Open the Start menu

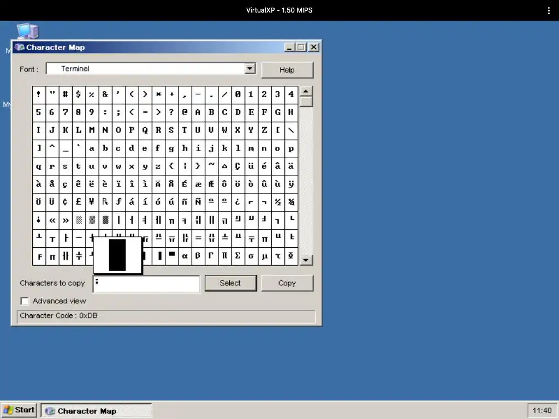pyautogui.click(x=19, y=410)
